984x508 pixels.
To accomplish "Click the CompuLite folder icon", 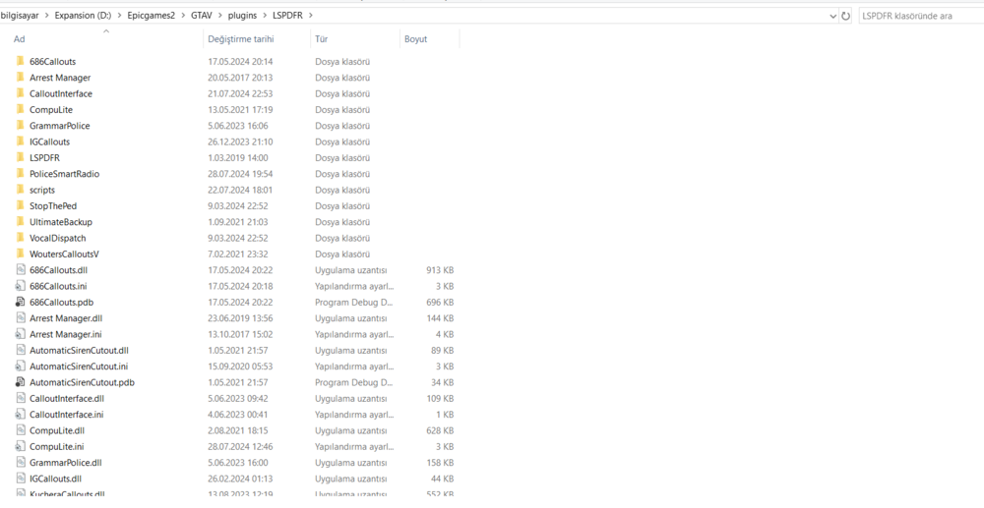I will pyautogui.click(x=20, y=110).
